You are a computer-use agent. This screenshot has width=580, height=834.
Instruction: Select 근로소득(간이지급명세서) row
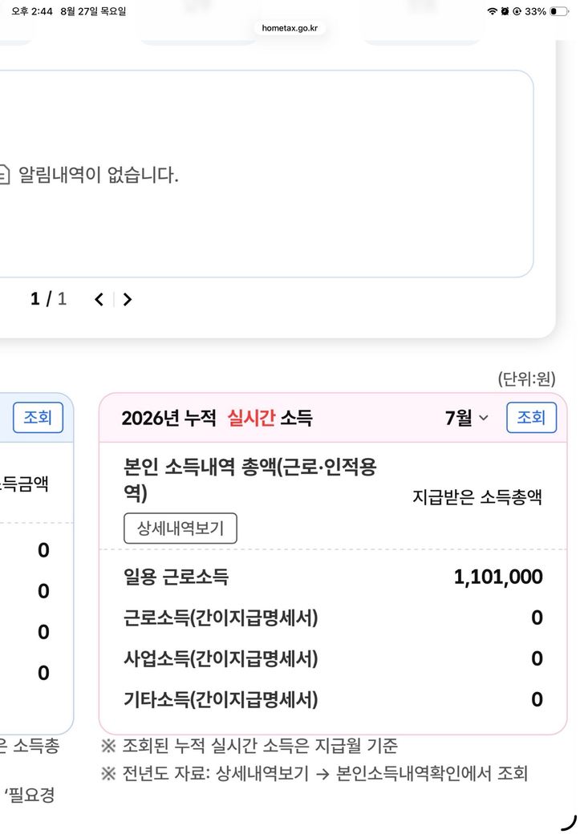[x=333, y=617]
